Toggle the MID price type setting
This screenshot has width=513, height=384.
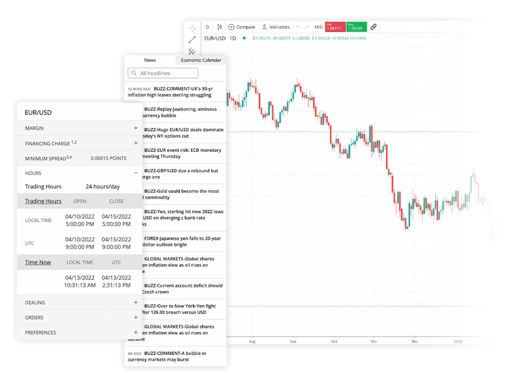(319, 27)
